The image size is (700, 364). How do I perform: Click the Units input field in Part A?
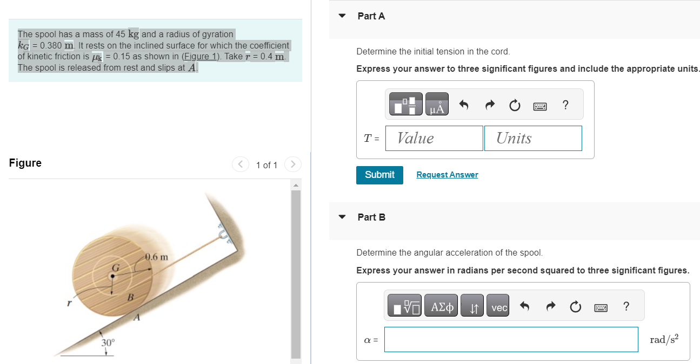pos(533,138)
